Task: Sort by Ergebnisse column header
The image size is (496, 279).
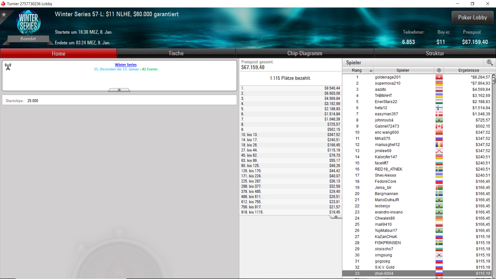Action: click(x=468, y=70)
